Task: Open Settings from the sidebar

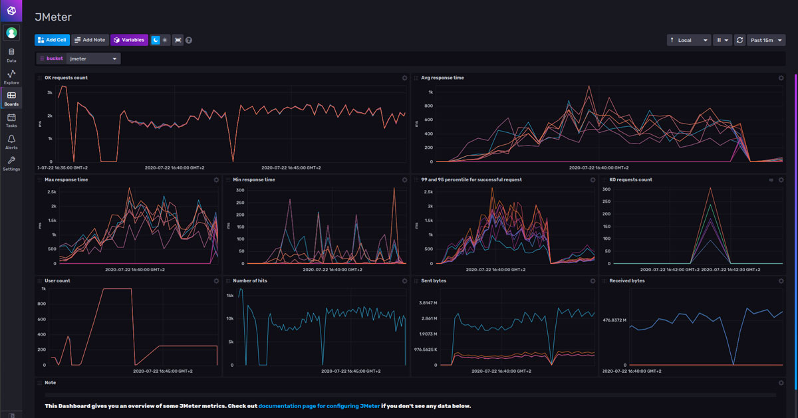Action: coord(11,163)
